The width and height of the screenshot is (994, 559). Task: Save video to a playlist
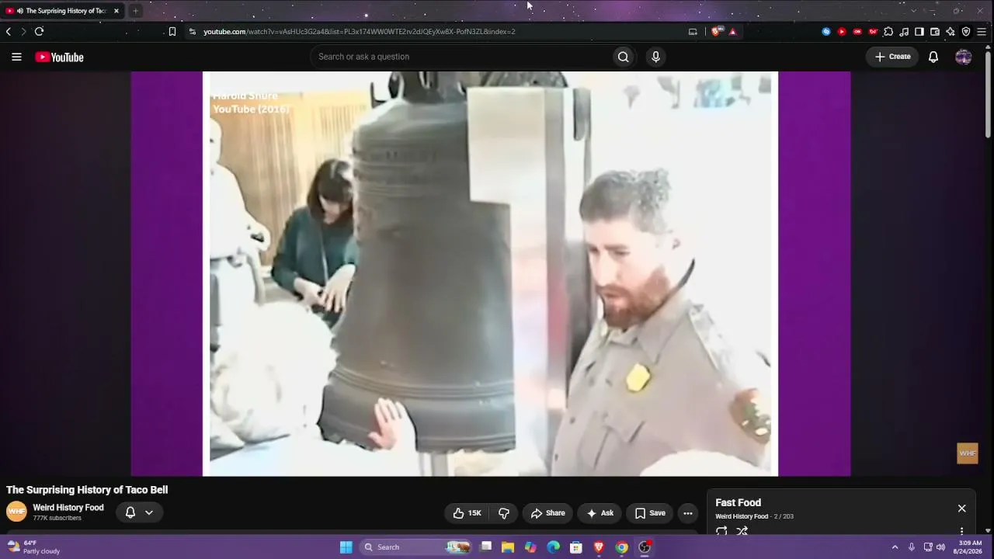650,513
